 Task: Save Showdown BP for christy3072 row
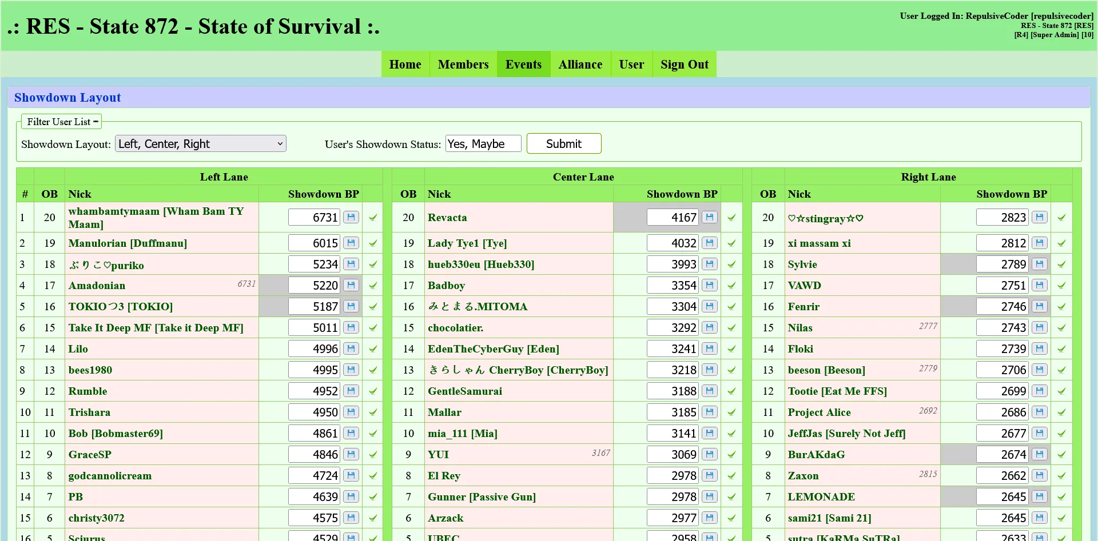coord(351,518)
